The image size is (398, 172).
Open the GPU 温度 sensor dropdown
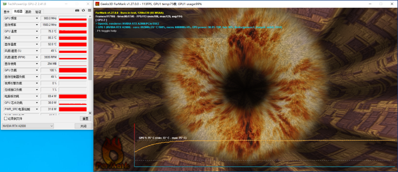click(37, 31)
